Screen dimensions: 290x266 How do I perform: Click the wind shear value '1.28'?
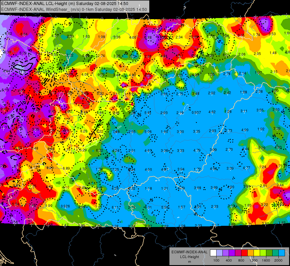(228, 111)
